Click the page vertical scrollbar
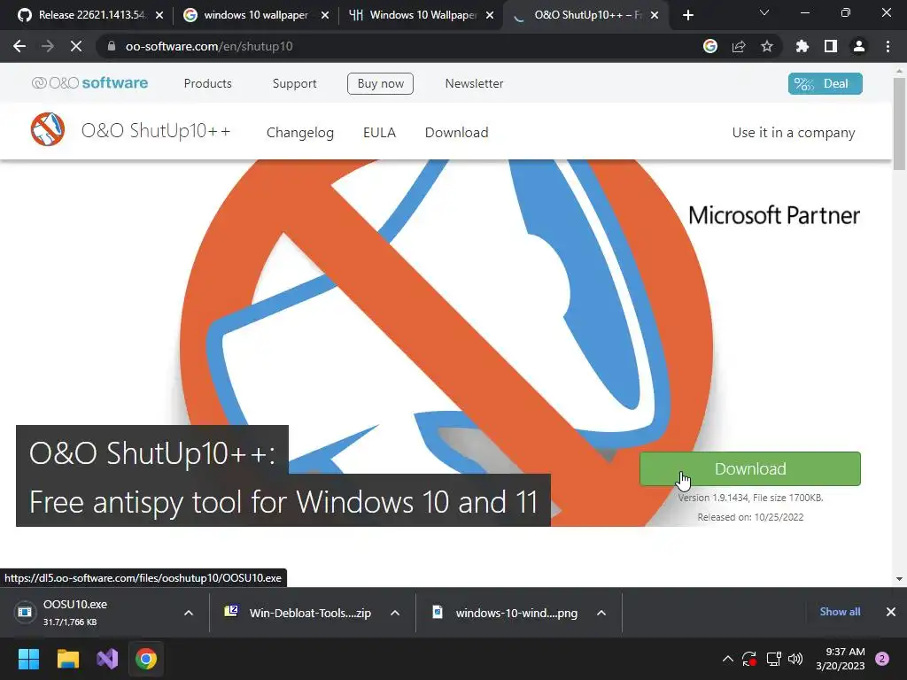This screenshot has width=907, height=680. click(899, 124)
